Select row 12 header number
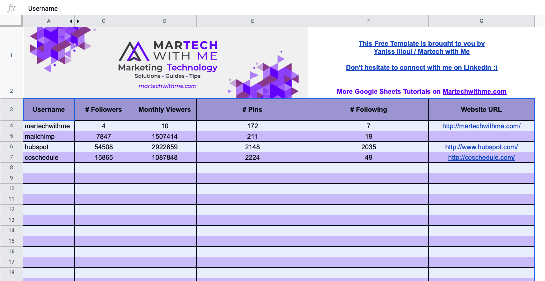This screenshot has width=545, height=281. pos(12,210)
